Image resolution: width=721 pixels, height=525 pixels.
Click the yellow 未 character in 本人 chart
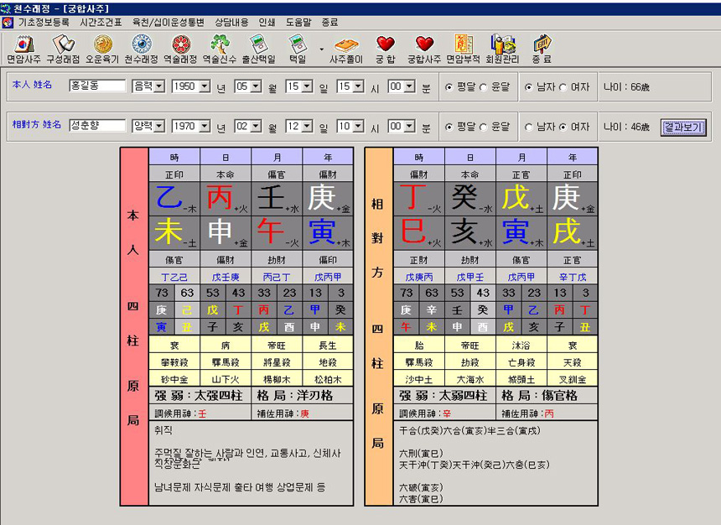pos(169,231)
